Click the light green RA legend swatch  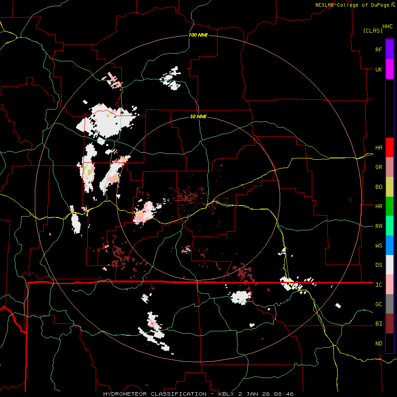(x=390, y=226)
